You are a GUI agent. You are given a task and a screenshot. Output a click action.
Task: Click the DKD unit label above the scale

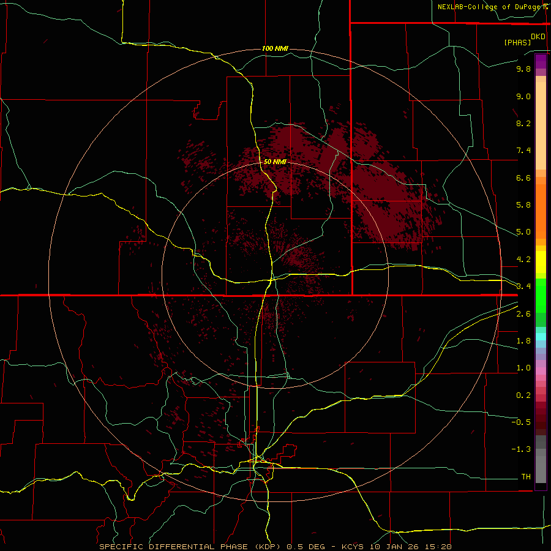(x=538, y=37)
